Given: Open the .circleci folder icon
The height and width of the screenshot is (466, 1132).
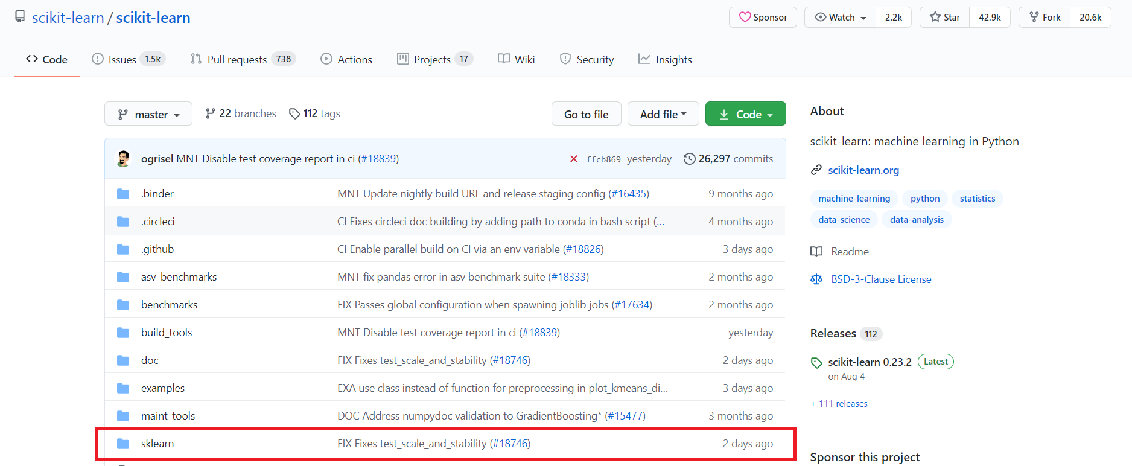Looking at the screenshot, I should (x=123, y=222).
